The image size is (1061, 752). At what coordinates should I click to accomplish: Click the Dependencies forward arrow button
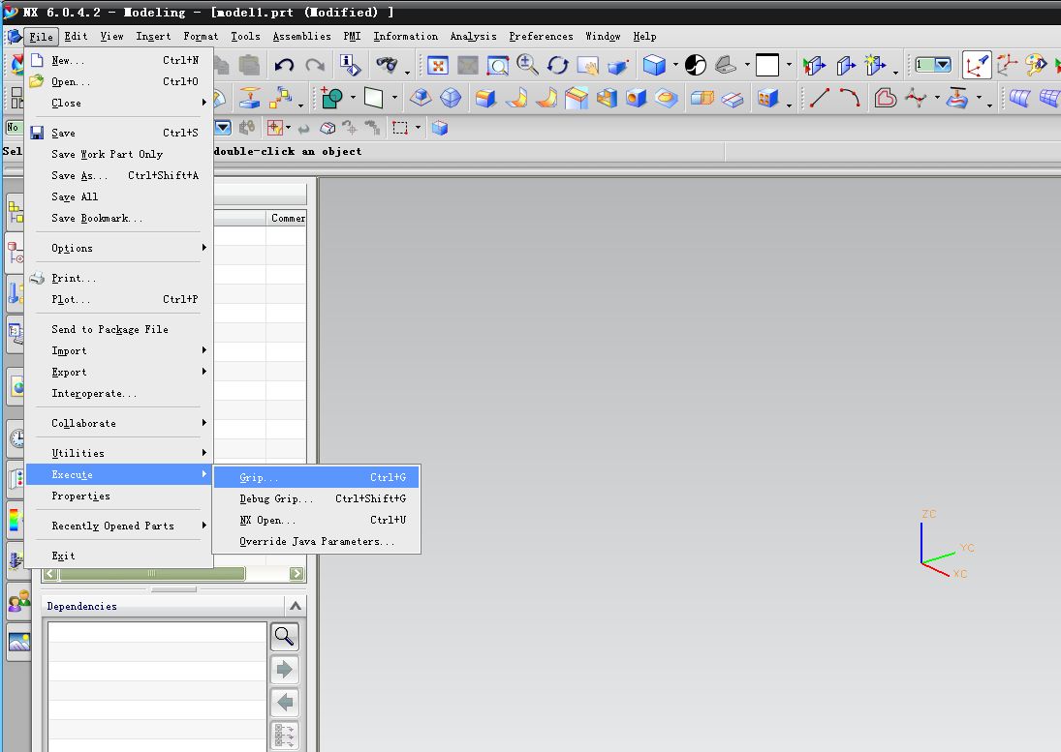[285, 670]
